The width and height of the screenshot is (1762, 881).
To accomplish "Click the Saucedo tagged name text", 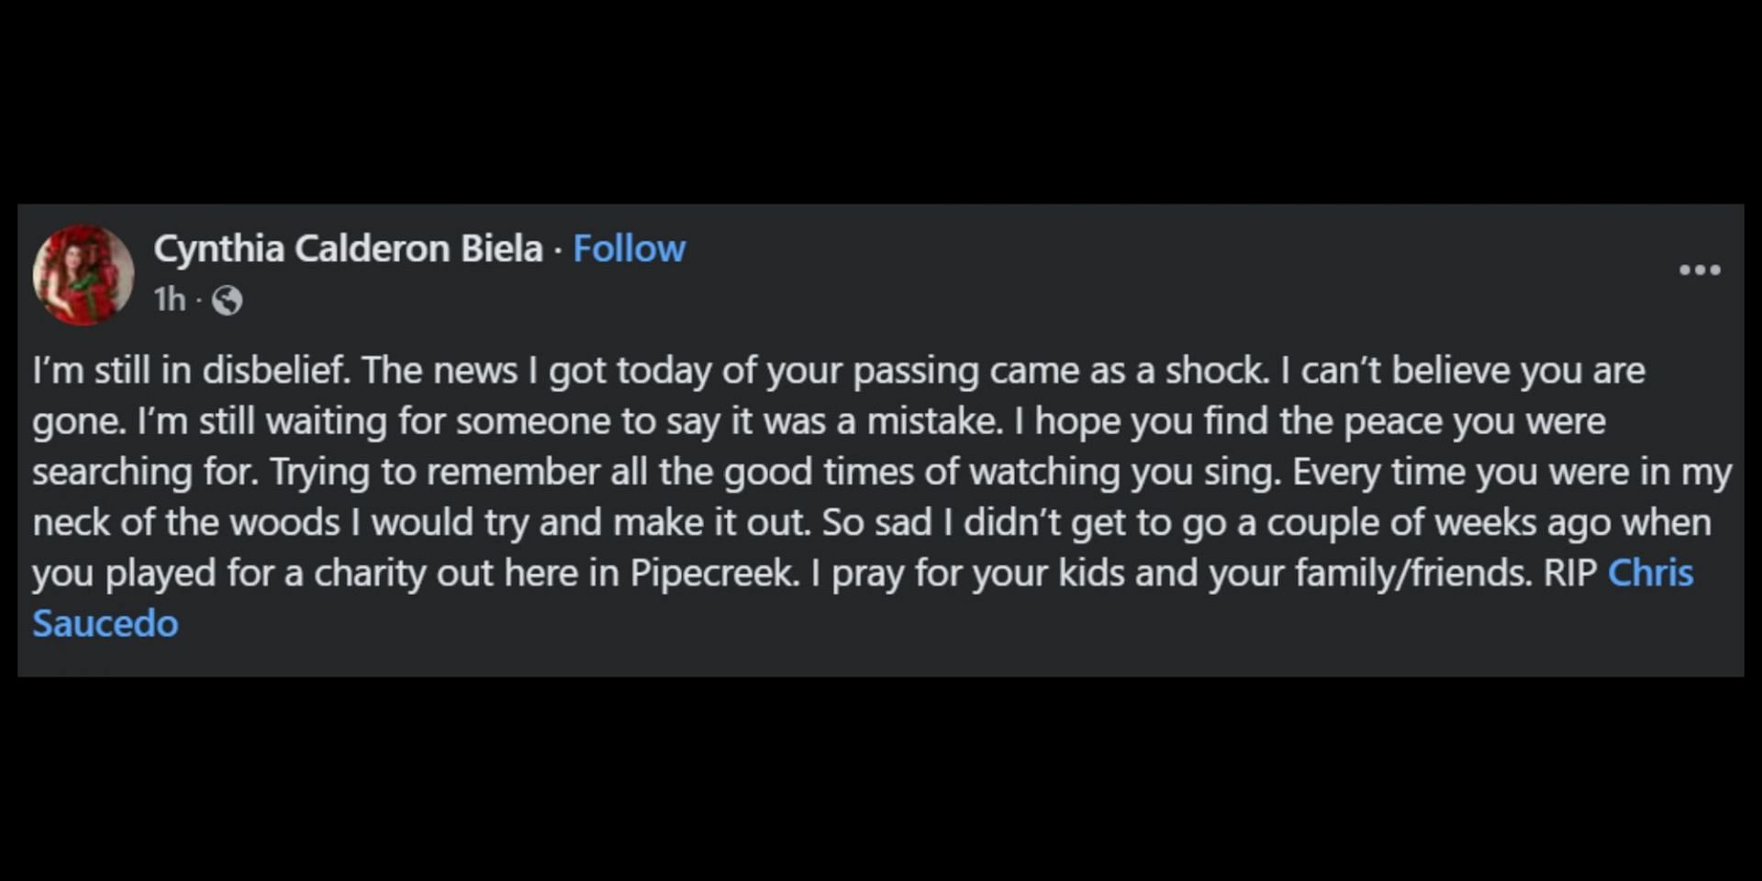I will tap(106, 623).
